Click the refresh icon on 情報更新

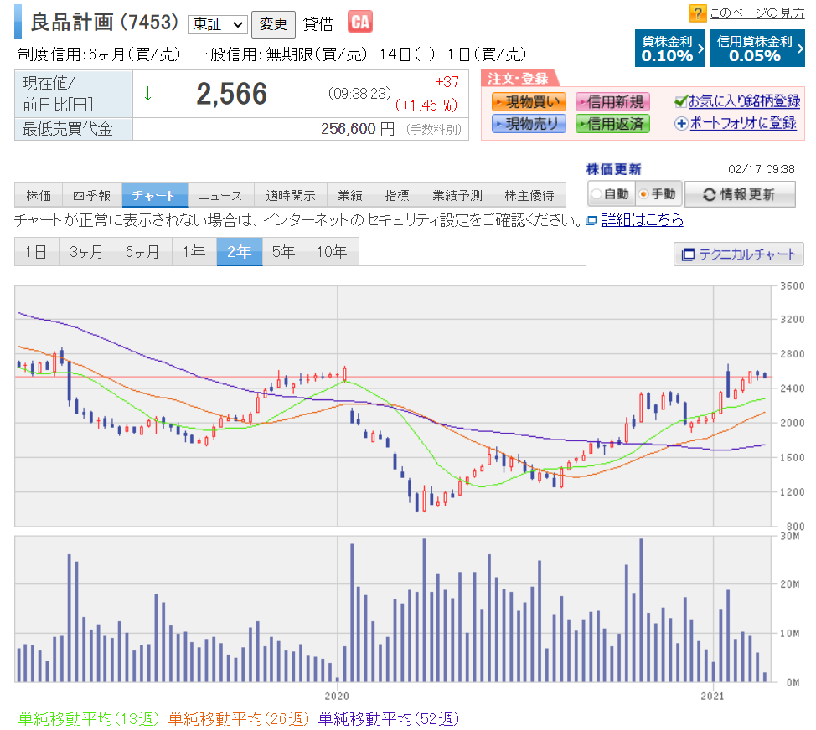[x=709, y=194]
